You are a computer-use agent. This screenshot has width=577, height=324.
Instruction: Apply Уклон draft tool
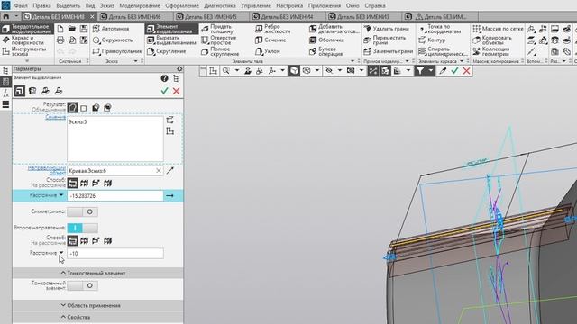tap(268, 51)
